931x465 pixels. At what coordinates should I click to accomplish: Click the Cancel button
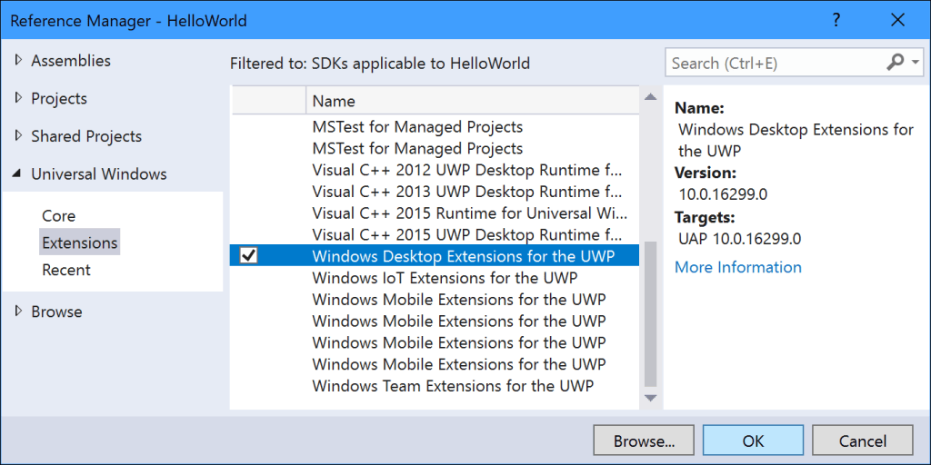862,441
